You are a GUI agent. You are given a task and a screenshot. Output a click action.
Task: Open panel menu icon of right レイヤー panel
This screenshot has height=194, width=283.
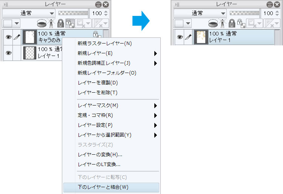tap(177, 4)
